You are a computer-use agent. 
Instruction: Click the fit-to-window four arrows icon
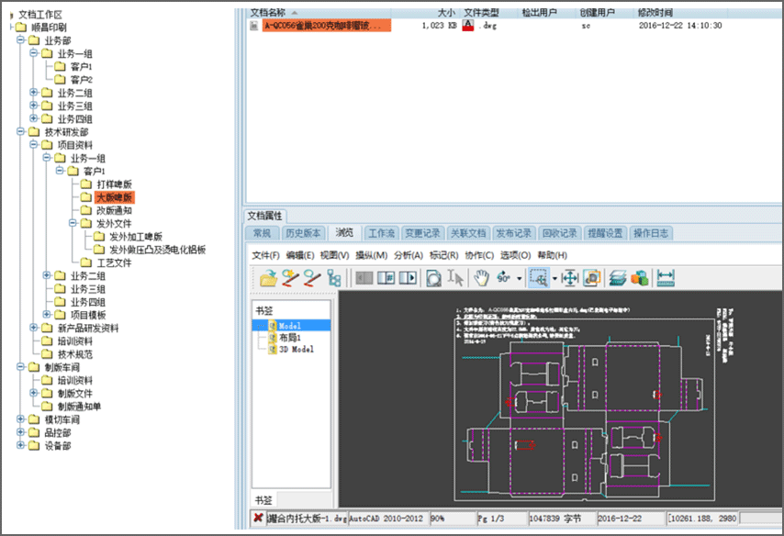click(x=569, y=277)
